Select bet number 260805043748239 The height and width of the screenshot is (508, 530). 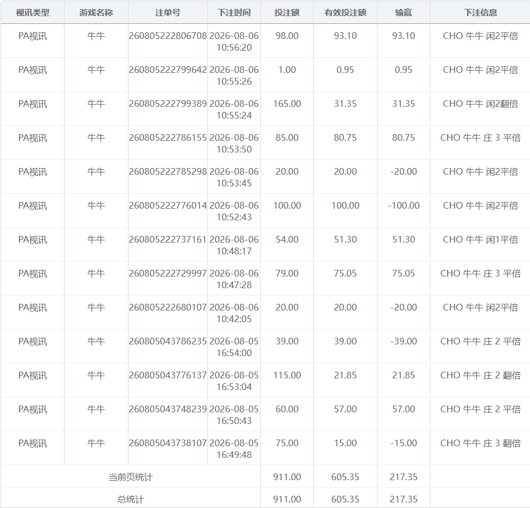(167, 410)
